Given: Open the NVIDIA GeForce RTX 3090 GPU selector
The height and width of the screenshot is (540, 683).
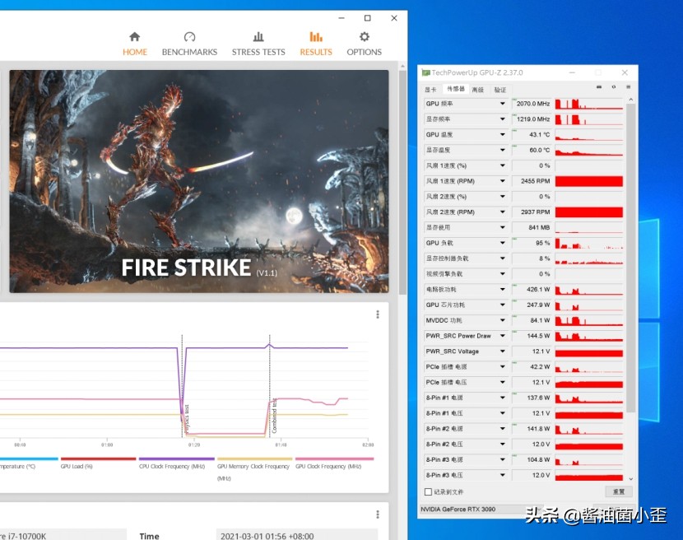Looking at the screenshot, I should pos(481,509).
